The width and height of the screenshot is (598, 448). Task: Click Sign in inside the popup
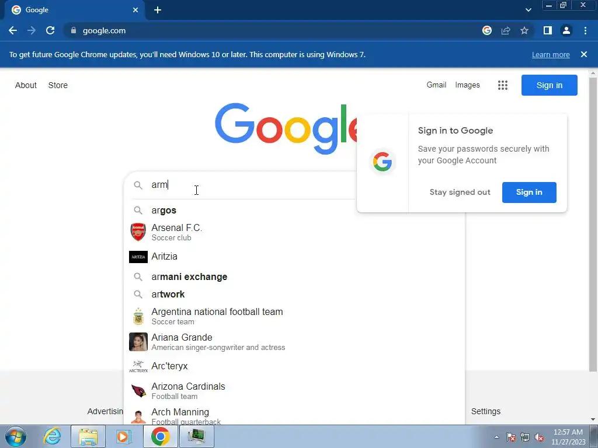pyautogui.click(x=529, y=192)
